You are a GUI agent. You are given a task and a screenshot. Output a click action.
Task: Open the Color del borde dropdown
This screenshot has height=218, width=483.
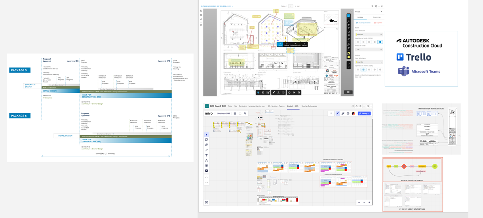[x=369, y=34]
